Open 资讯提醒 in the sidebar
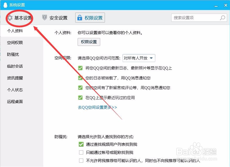 point(15,78)
